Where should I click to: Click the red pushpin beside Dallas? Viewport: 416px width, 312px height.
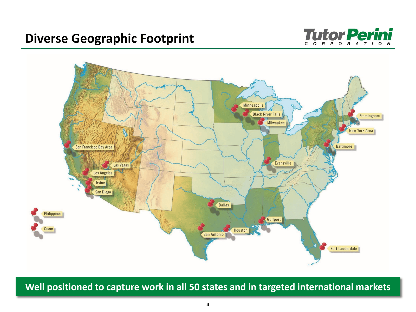211,203
